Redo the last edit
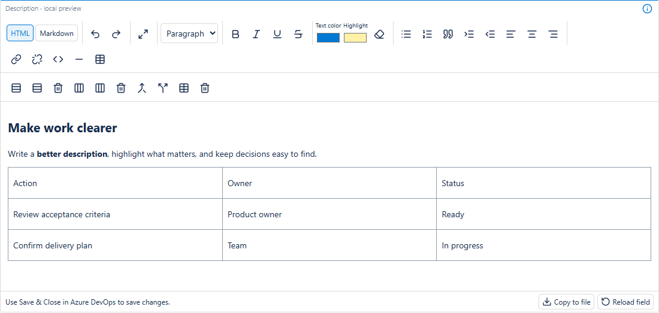The width and height of the screenshot is (659, 313). (116, 34)
